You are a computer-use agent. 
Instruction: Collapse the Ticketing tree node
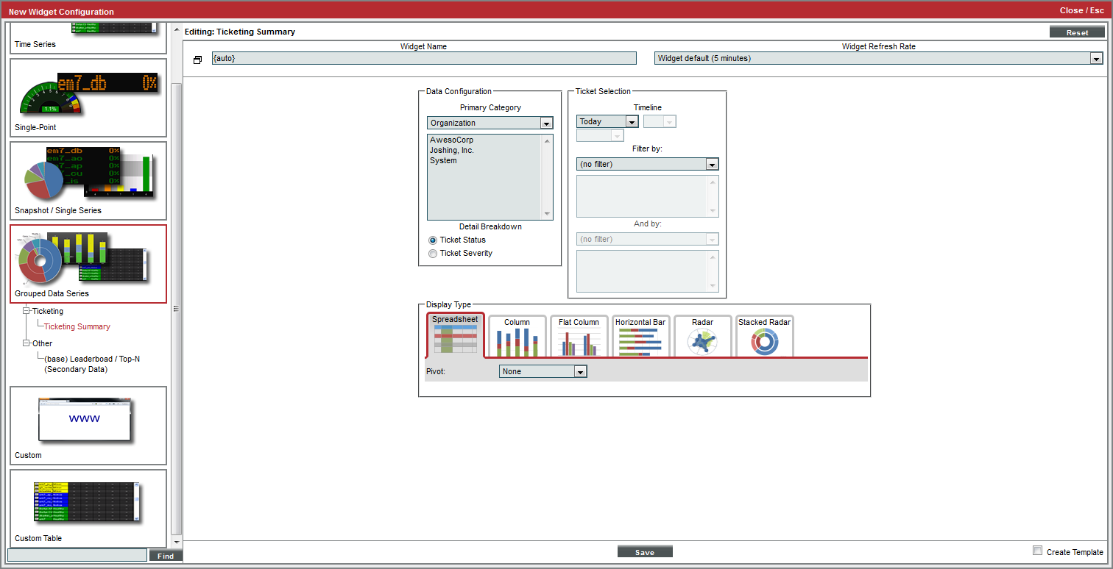click(26, 312)
